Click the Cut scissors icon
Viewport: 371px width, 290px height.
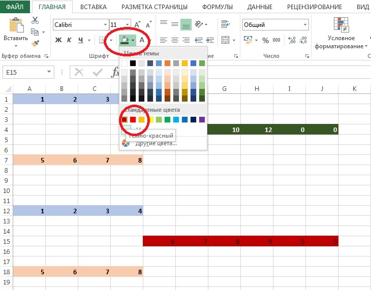[35, 20]
